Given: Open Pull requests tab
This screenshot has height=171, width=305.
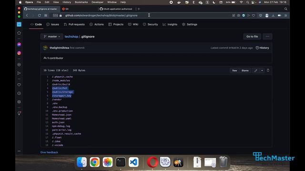Looking at the screenshot, I should pos(74,24).
